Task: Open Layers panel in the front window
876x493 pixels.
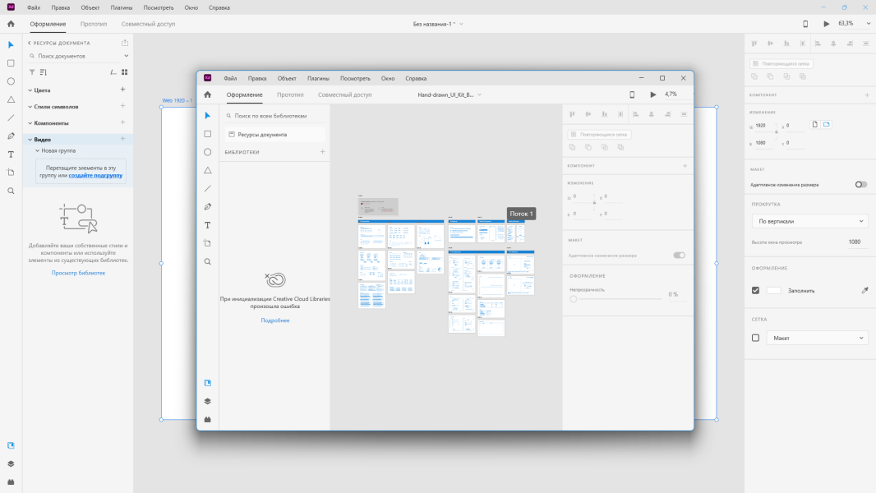Action: (207, 401)
